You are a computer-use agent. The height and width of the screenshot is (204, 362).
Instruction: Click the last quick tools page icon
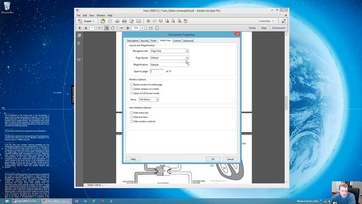pos(186,21)
